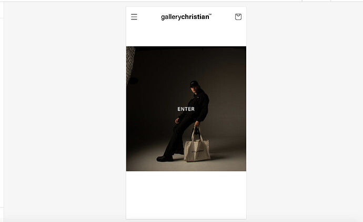This screenshot has height=222, width=363.
Task: Open the shopping bag cart icon
Action: 238,17
